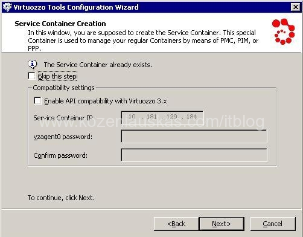Enable API compatibility with Virtuozzo 3.x

coord(37,101)
